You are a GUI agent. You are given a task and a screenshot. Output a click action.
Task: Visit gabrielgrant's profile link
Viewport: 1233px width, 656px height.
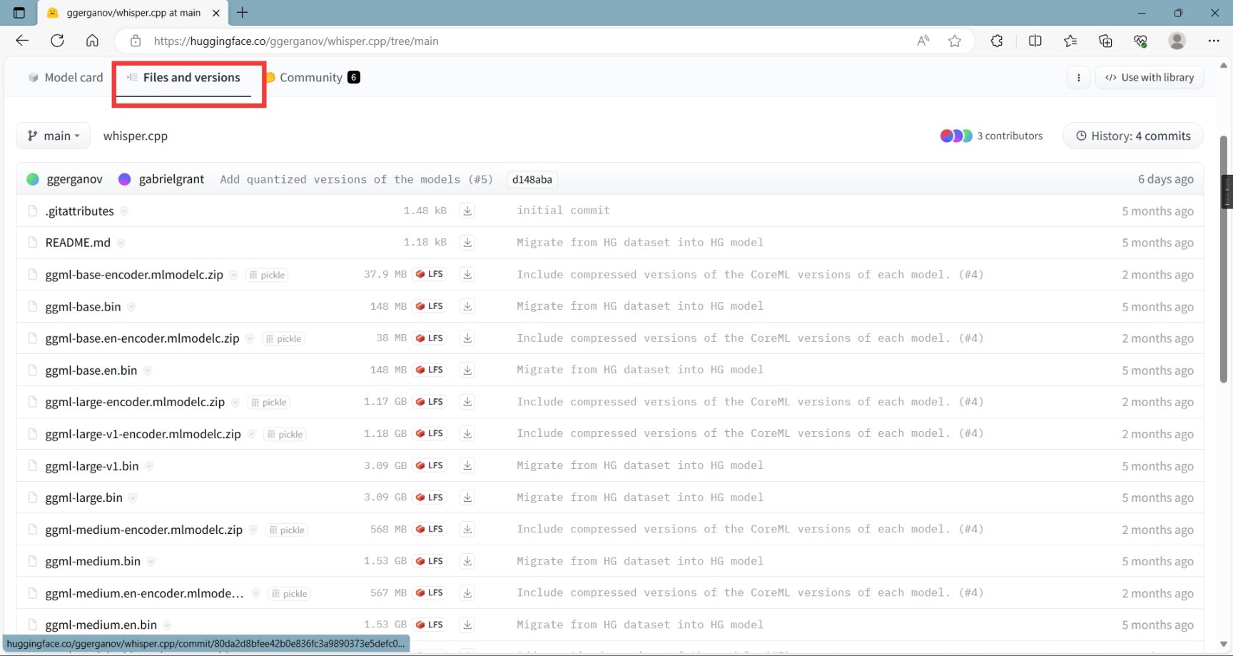pos(171,179)
